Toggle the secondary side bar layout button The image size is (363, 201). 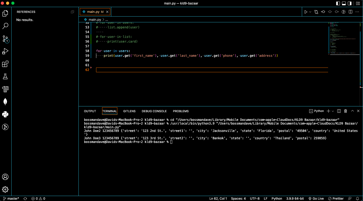point(350,3)
